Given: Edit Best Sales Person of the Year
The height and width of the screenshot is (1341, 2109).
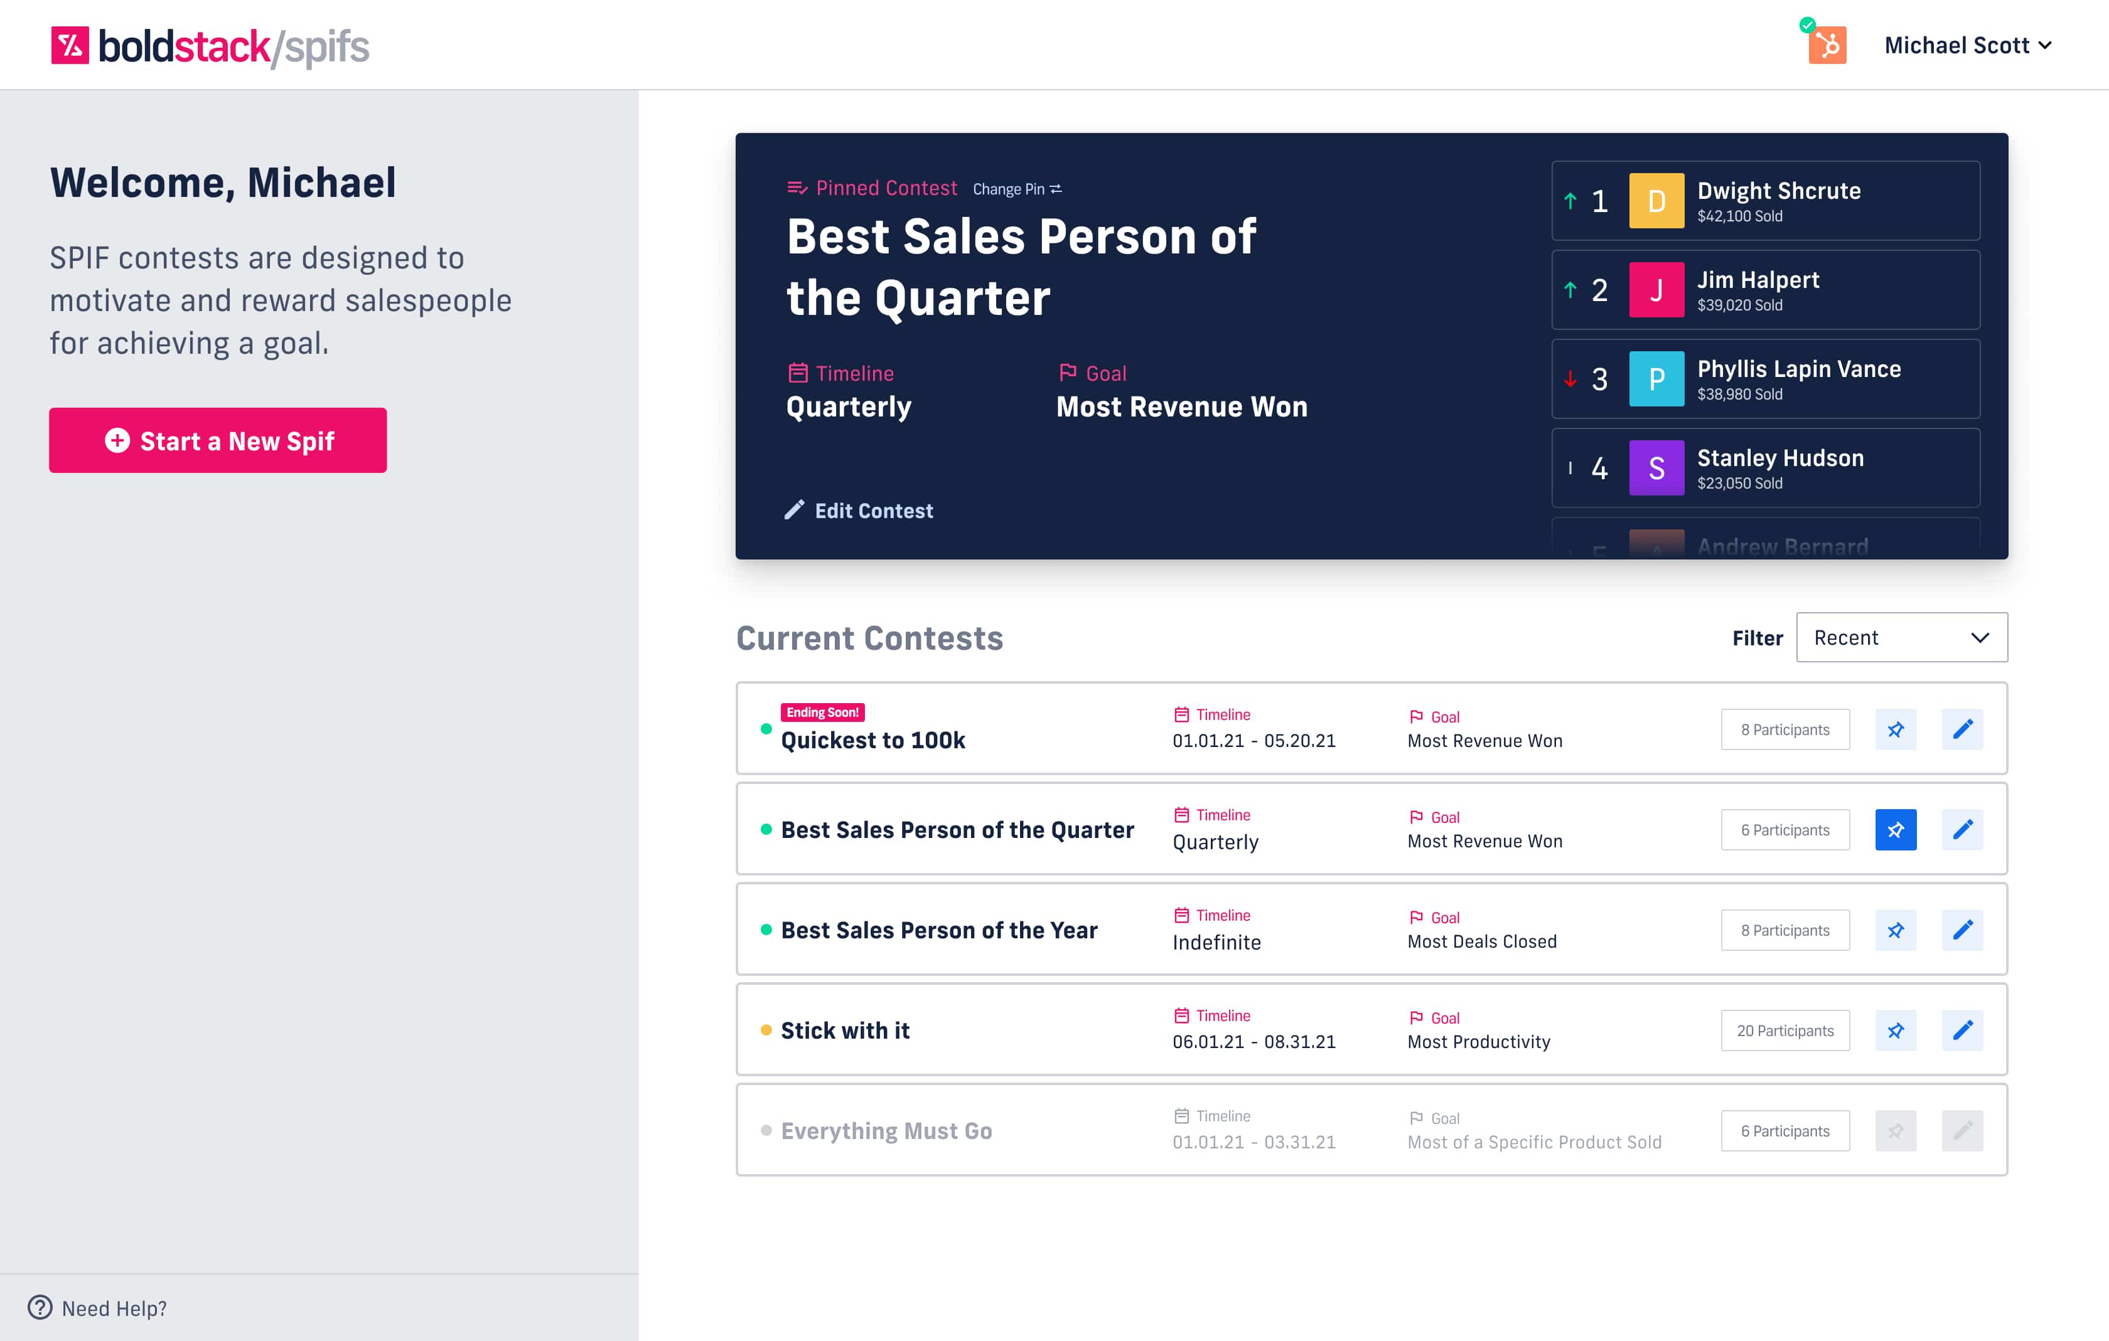Looking at the screenshot, I should 1962,930.
